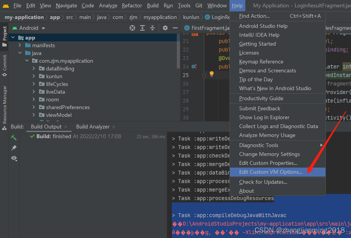Select Show Log in Explorer
The width and height of the screenshot is (351, 238).
pyautogui.click(x=277, y=117)
